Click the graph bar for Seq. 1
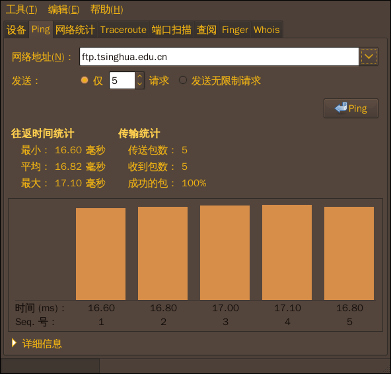The height and width of the screenshot is (374, 391). (x=101, y=254)
